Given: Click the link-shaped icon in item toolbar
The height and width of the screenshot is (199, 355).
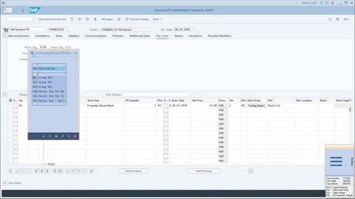Looking at the screenshot, I should 92,171.
